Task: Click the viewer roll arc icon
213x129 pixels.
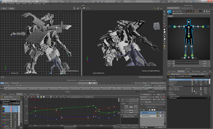Action: 88,8
